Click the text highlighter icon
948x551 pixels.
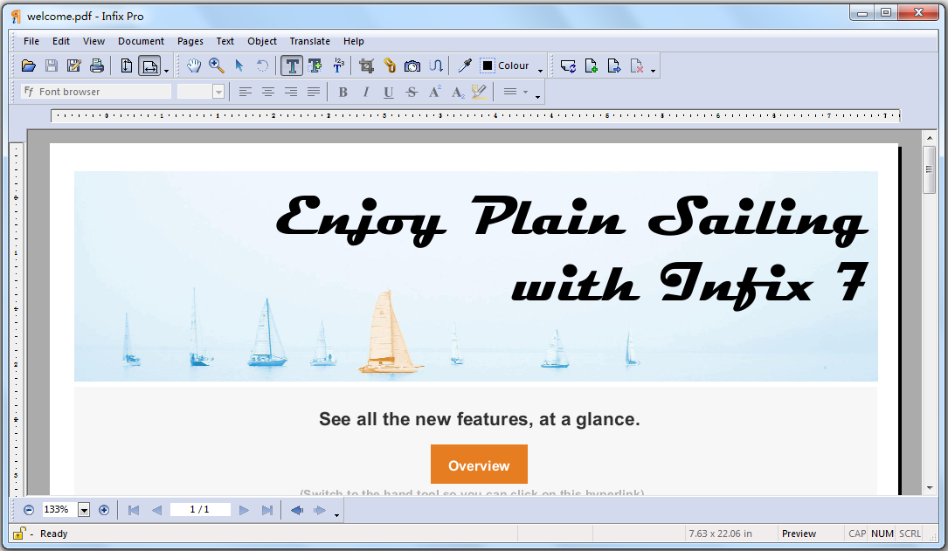pyautogui.click(x=480, y=92)
